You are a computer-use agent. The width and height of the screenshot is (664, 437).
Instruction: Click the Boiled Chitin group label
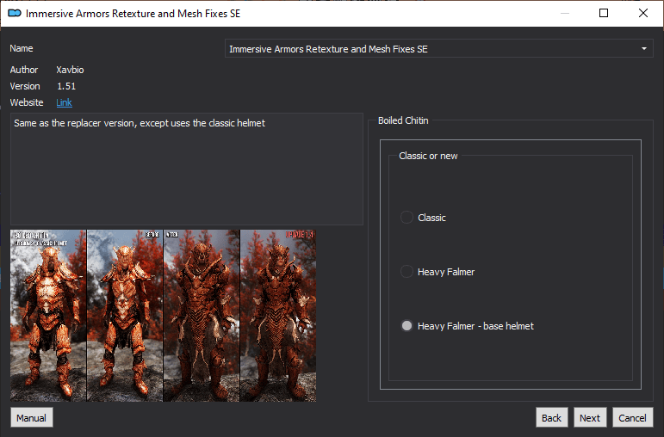tap(403, 120)
